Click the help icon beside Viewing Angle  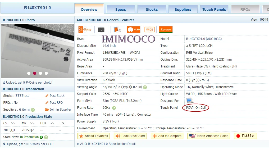[x=145, y=87]
